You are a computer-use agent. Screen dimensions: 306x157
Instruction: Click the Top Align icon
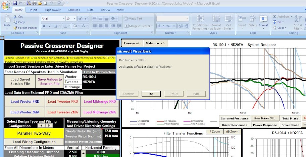[95, 18]
